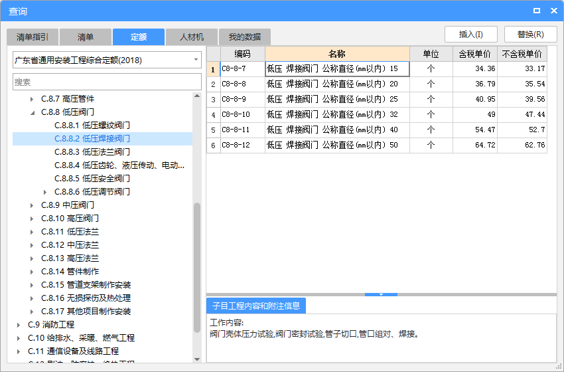This screenshot has height=372, width=564.
Task: Select the C.9 消防工程 label
Action: point(51,325)
